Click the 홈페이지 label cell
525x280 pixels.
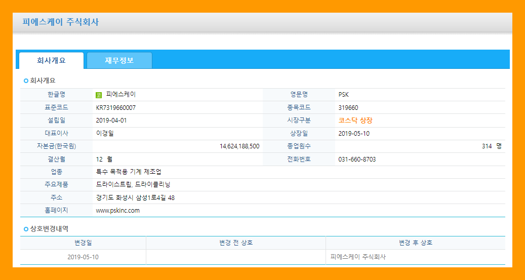click(x=56, y=210)
